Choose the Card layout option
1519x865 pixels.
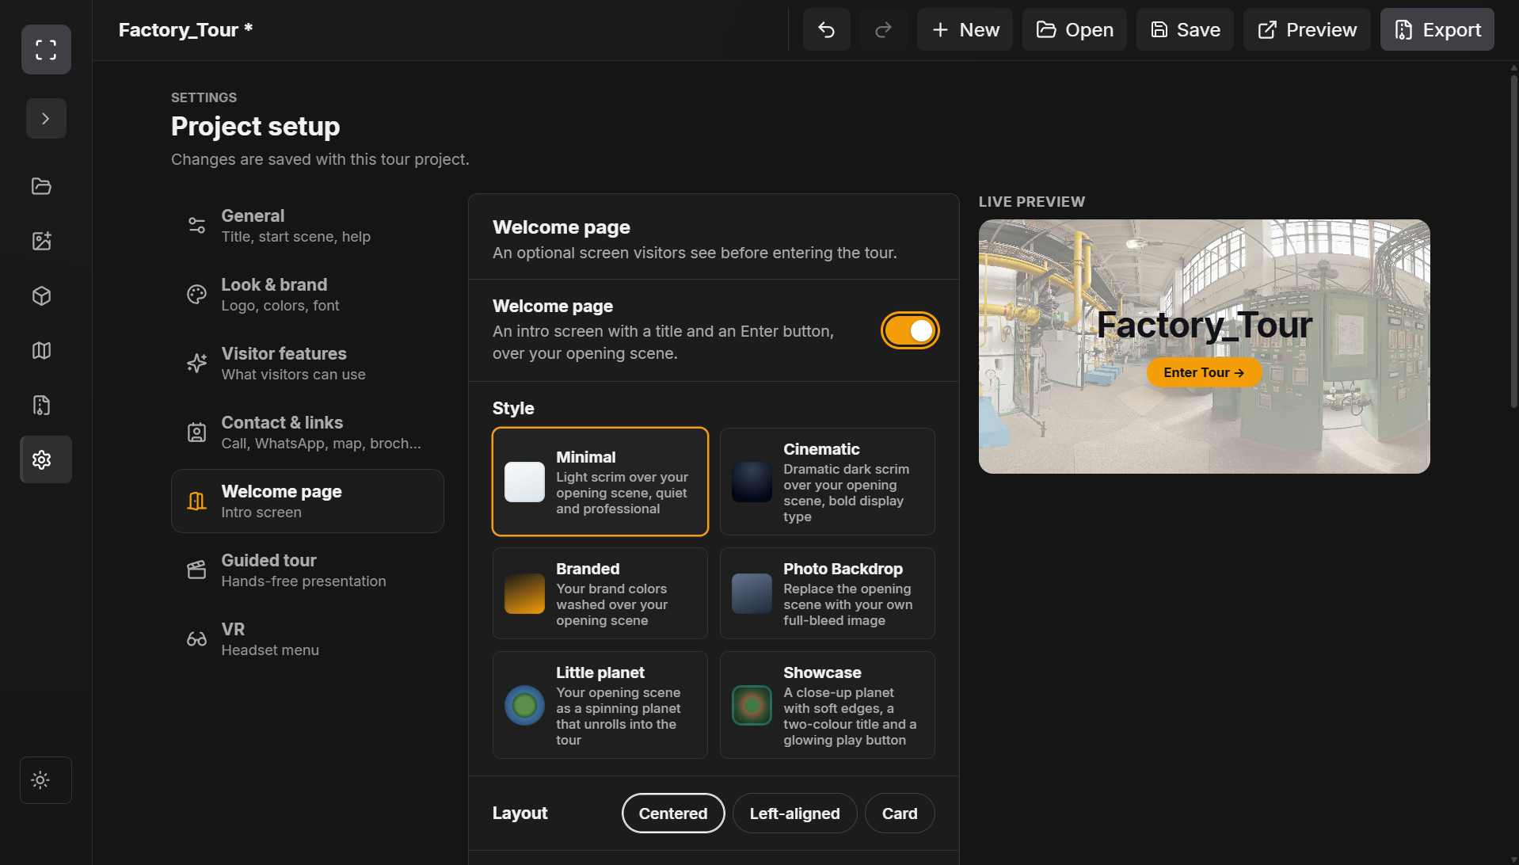(x=900, y=814)
